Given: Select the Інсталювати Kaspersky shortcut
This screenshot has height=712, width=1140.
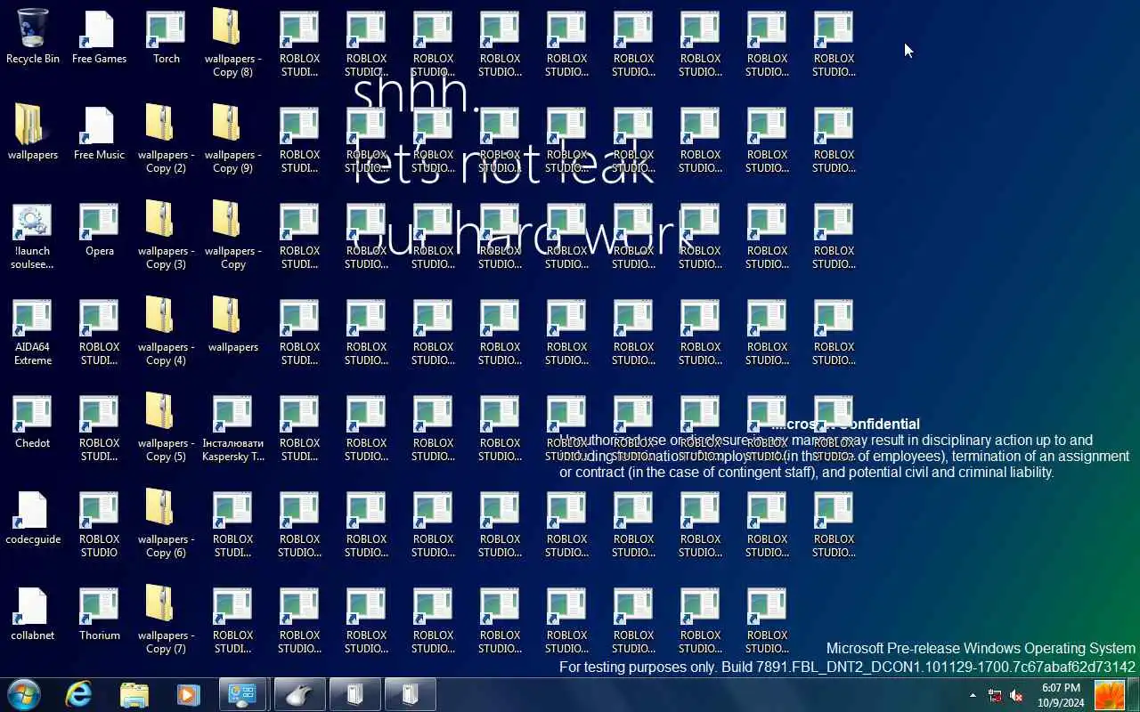Looking at the screenshot, I should point(232,427).
